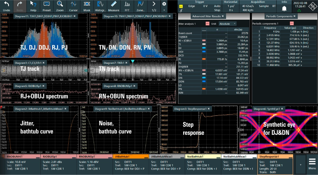This screenshot has height=175, width=318.
Task: Open the main Menu button
Action: coord(312,164)
